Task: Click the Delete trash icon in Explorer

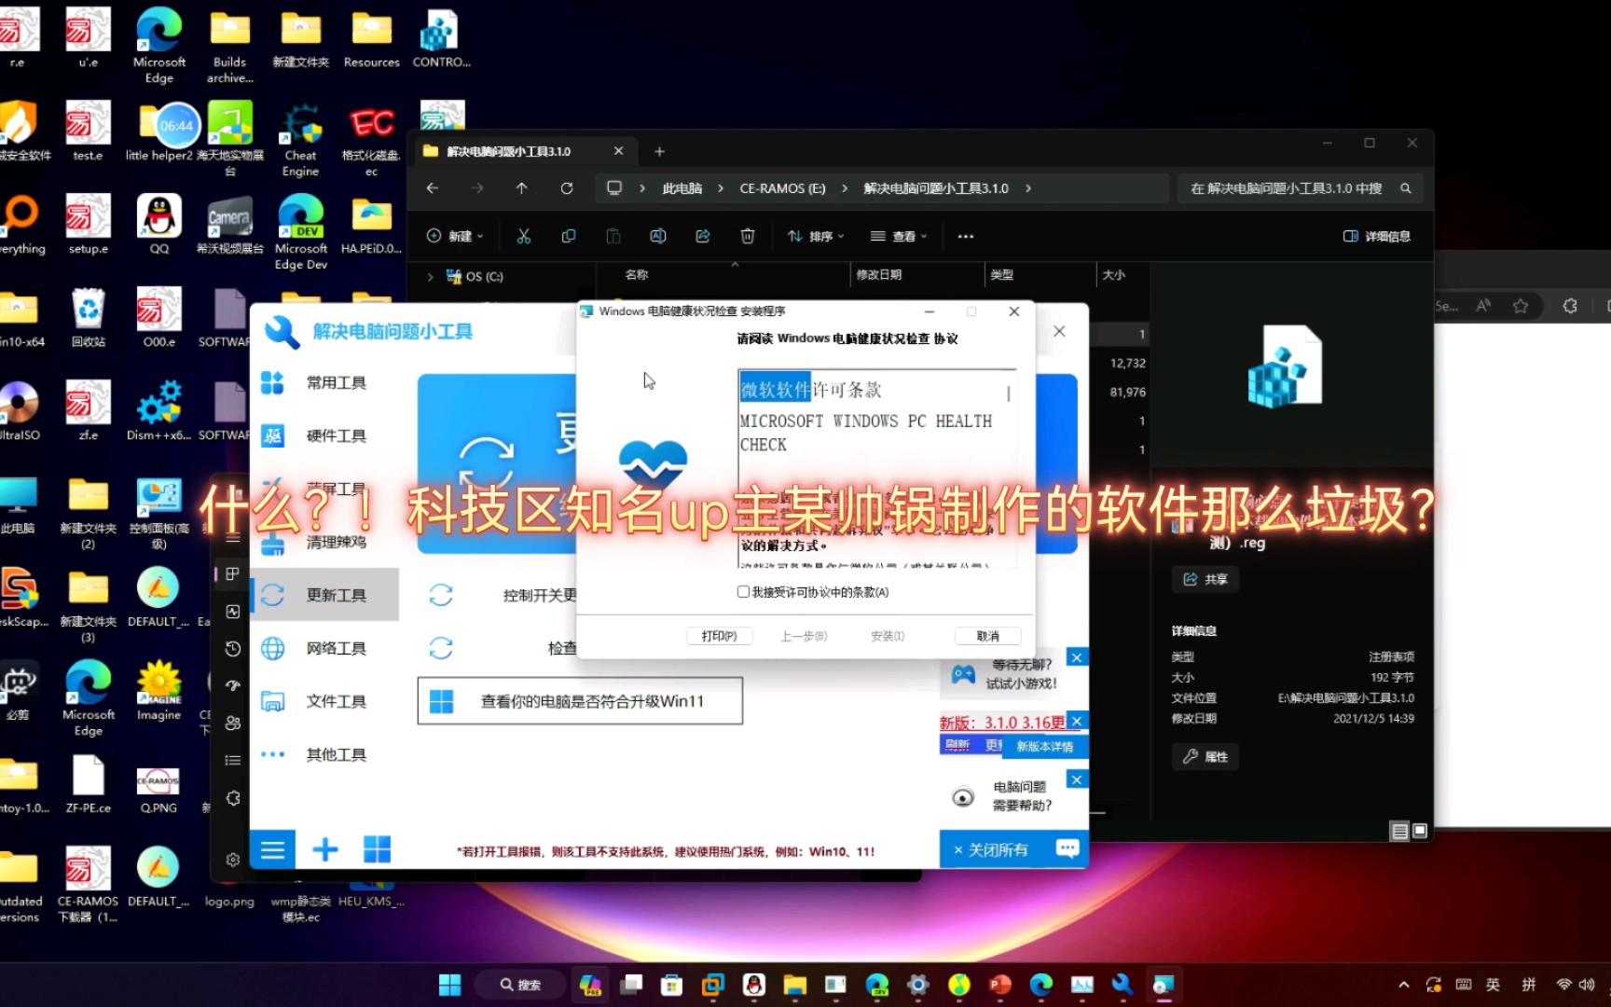Action: click(x=748, y=236)
